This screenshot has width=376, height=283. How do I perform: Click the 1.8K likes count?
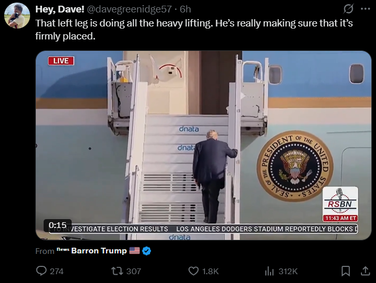pos(210,271)
